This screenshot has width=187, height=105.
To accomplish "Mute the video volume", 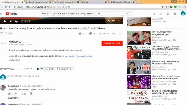I will 16,21.
